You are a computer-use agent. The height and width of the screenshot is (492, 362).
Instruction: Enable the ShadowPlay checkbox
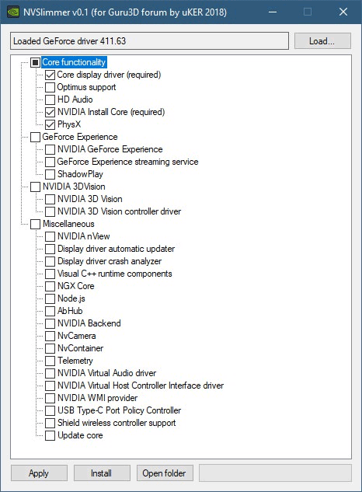click(50, 174)
